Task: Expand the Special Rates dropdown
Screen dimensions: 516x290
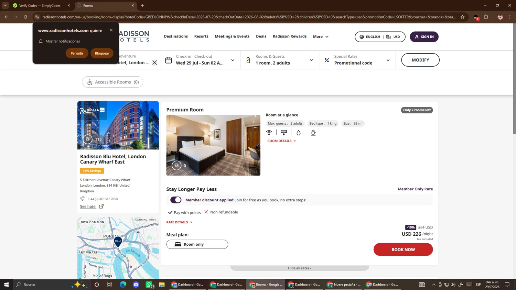Action: click(357, 60)
